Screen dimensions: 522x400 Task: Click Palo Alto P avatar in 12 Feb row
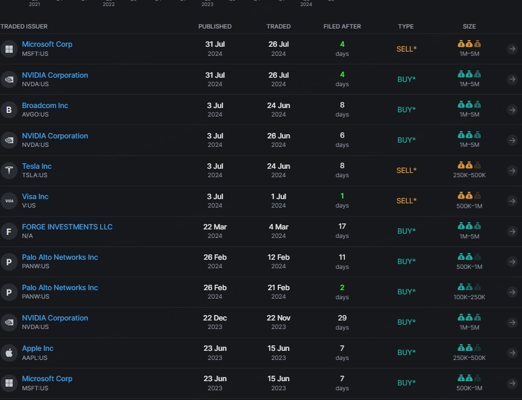[9, 262]
